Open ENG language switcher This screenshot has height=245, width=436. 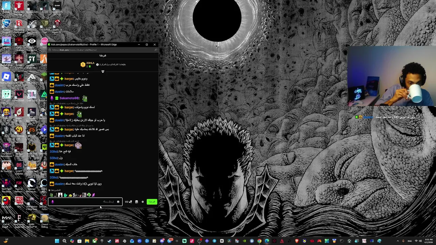pos(410,241)
